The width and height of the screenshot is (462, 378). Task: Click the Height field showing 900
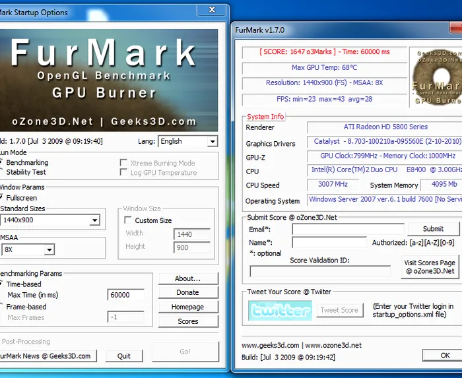[192, 247]
